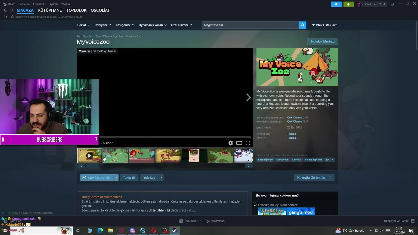The height and width of the screenshot is (235, 418).
Task: Switch to the TOPLULUK tab
Action: point(76,10)
